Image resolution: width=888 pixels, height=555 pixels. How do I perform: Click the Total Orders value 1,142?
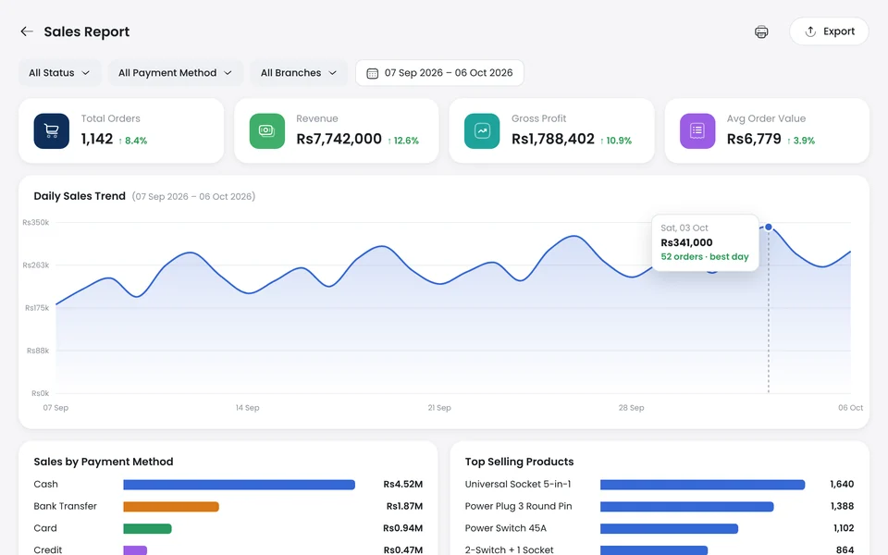[97, 139]
